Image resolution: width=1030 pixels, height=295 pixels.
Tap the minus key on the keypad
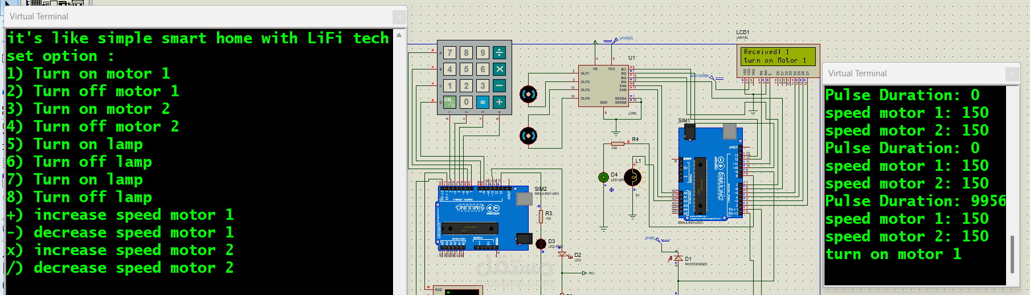(499, 86)
